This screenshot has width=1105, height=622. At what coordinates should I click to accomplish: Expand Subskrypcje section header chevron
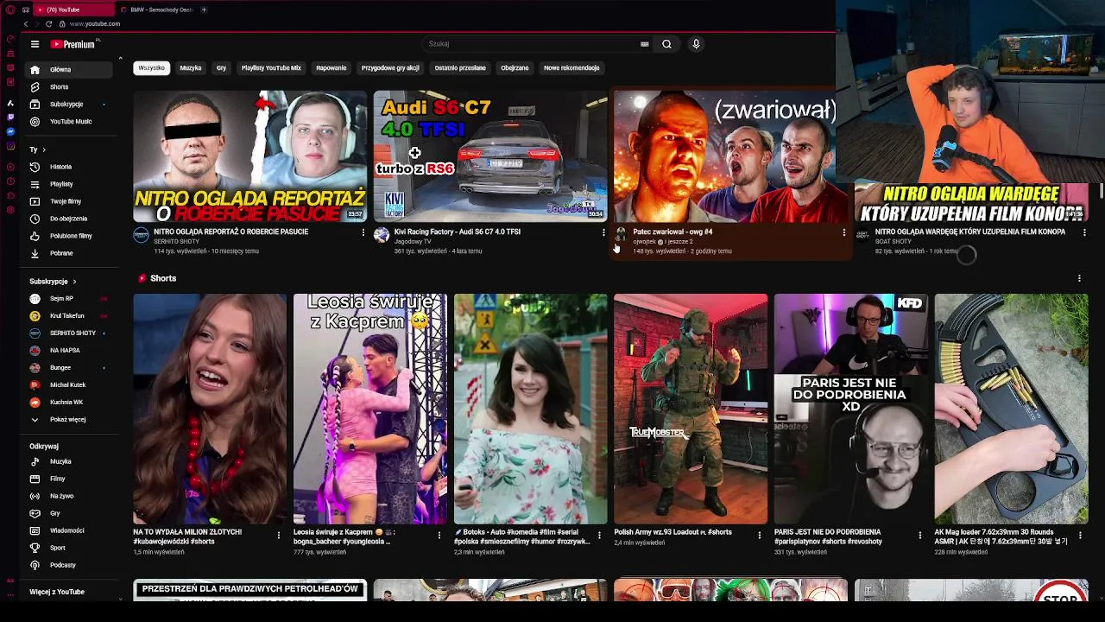(74, 282)
